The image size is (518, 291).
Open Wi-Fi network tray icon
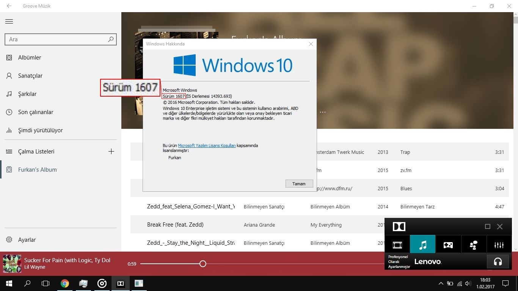(460, 283)
